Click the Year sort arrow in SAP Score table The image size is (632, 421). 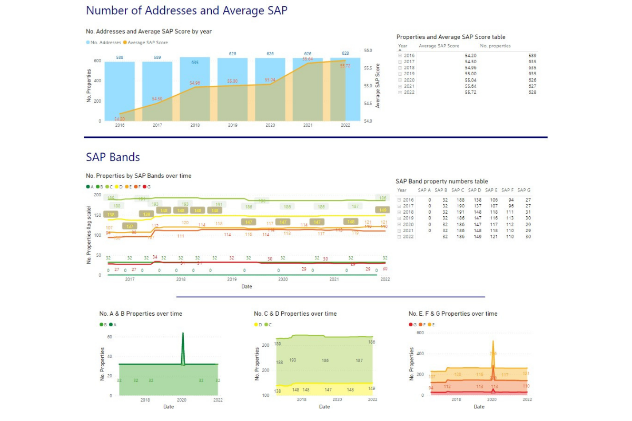tap(399, 50)
